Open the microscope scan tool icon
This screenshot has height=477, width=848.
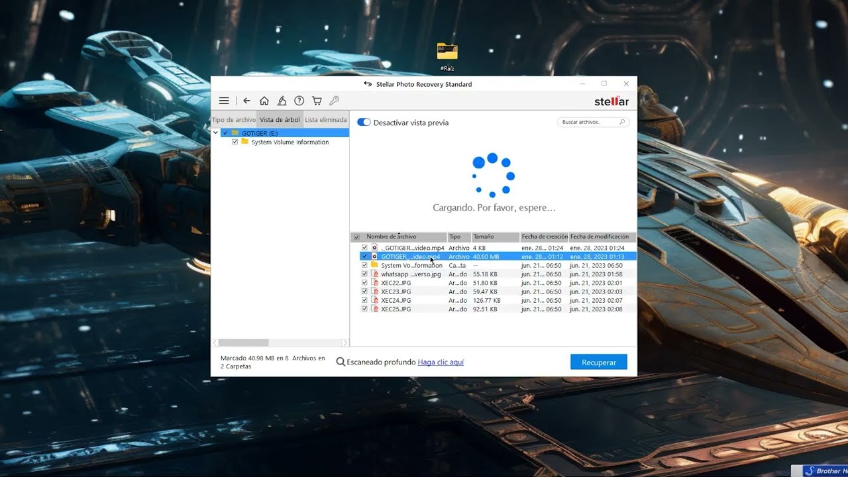(x=282, y=101)
